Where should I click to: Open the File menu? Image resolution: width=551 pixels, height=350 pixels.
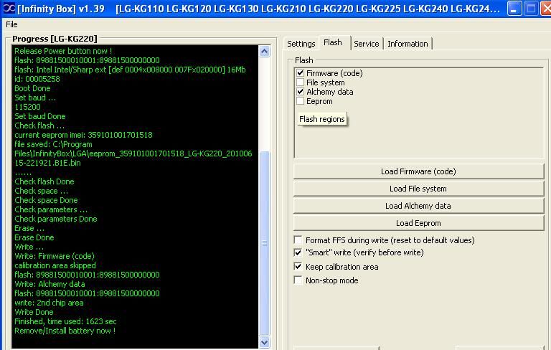pos(11,24)
